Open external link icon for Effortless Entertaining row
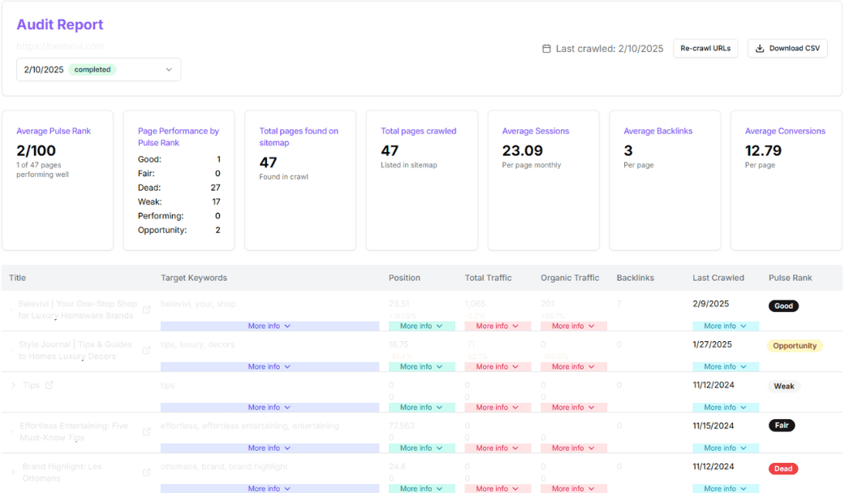The image size is (845, 493). pyautogui.click(x=147, y=431)
